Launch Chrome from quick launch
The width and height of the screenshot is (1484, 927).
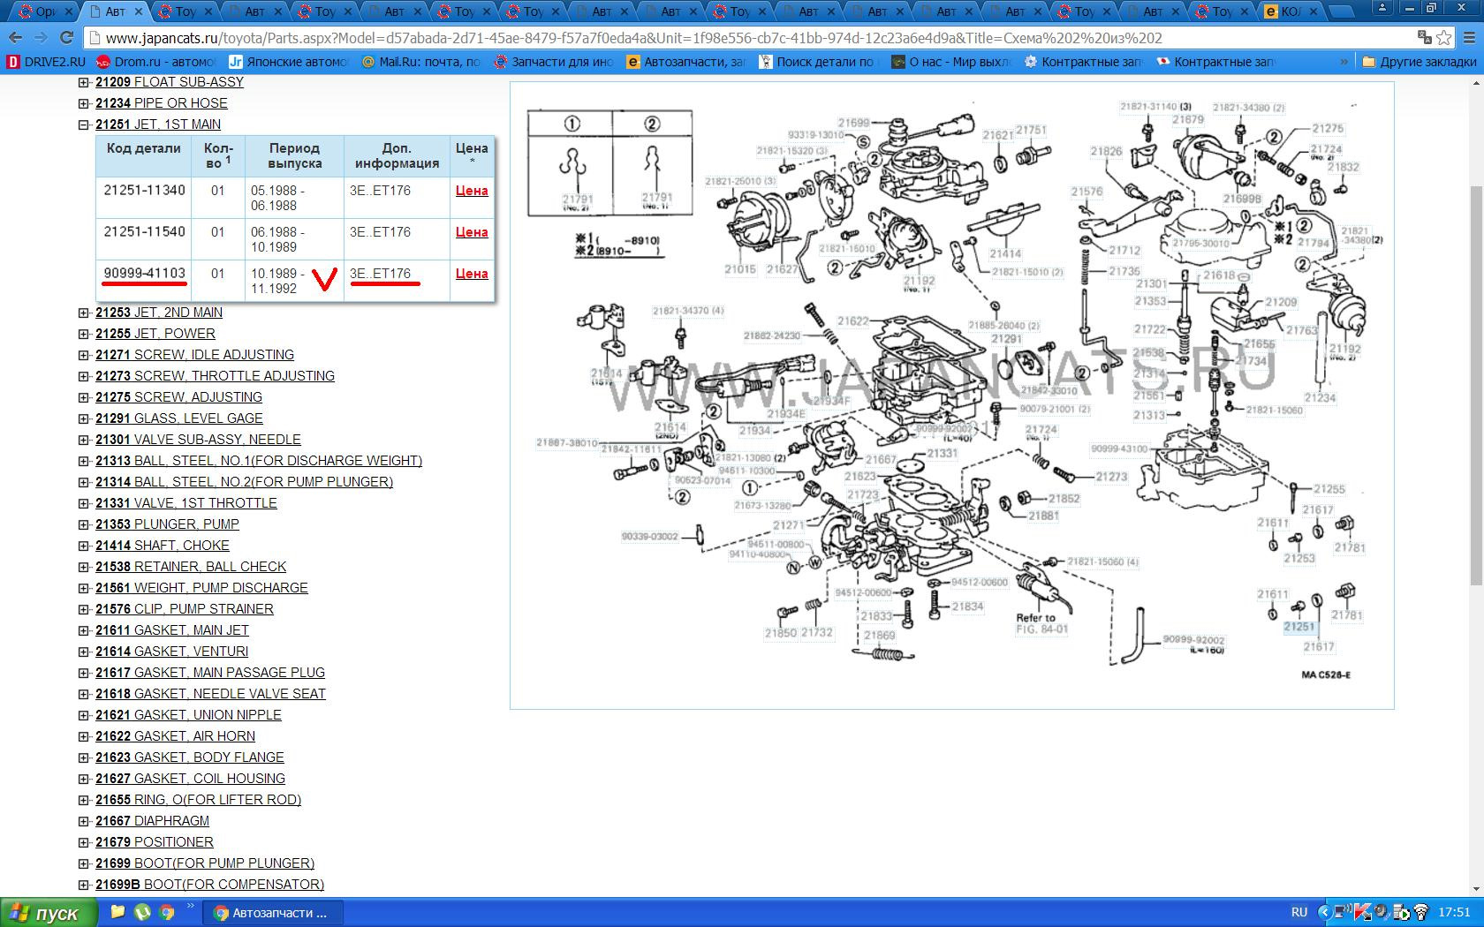pos(167,913)
